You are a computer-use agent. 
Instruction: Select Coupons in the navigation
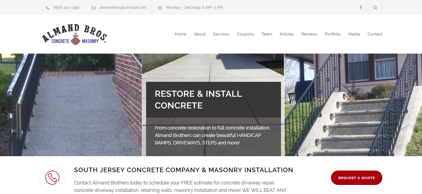245,34
